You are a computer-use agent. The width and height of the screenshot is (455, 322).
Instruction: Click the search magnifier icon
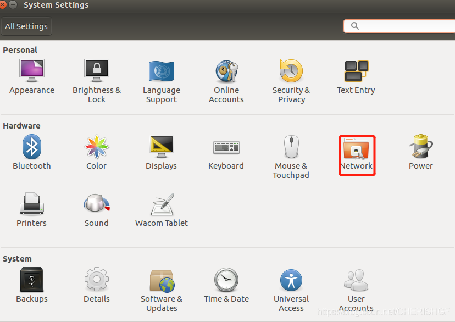354,26
